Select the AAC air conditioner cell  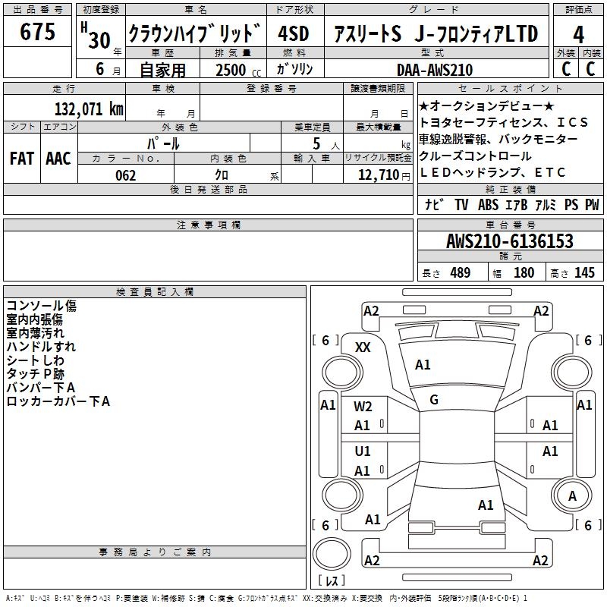[x=58, y=159]
